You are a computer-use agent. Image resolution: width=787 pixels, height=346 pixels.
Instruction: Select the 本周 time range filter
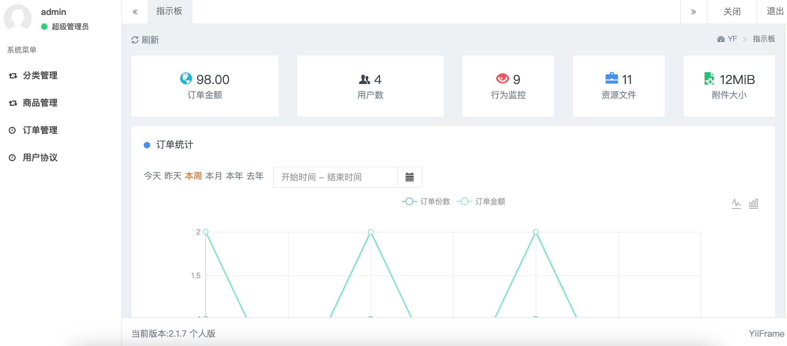pyautogui.click(x=193, y=176)
